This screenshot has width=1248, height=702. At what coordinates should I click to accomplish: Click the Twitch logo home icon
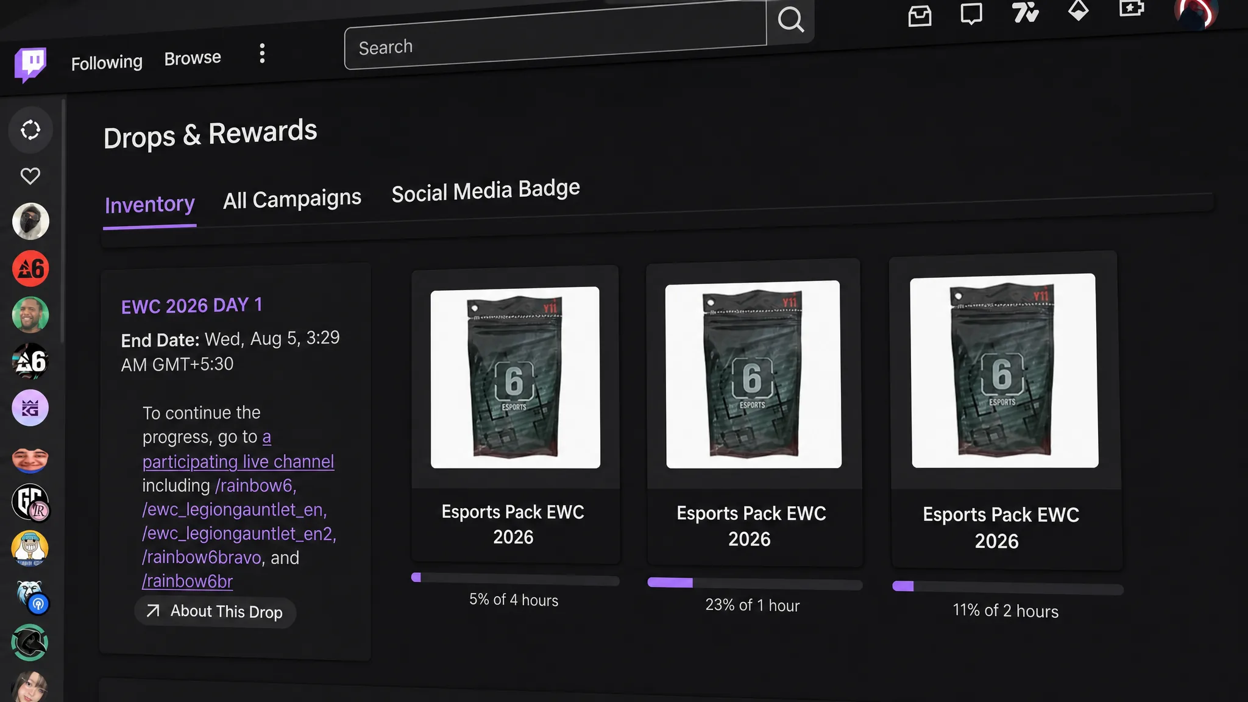30,64
